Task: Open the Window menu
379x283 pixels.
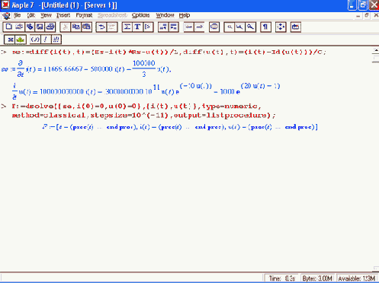Action: [x=165, y=15]
